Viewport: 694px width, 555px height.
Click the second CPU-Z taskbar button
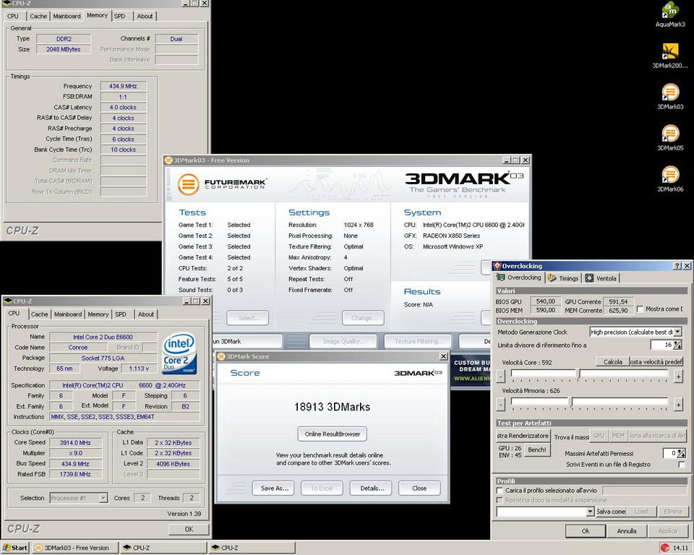coord(252,548)
